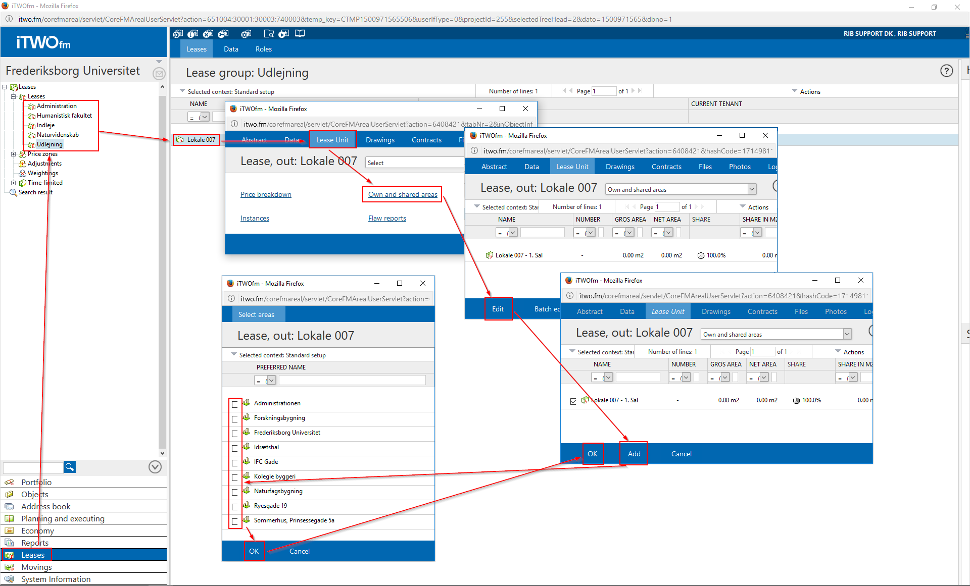Expand the Price zones tree node
This screenshot has height=586, width=970.
coord(14,154)
